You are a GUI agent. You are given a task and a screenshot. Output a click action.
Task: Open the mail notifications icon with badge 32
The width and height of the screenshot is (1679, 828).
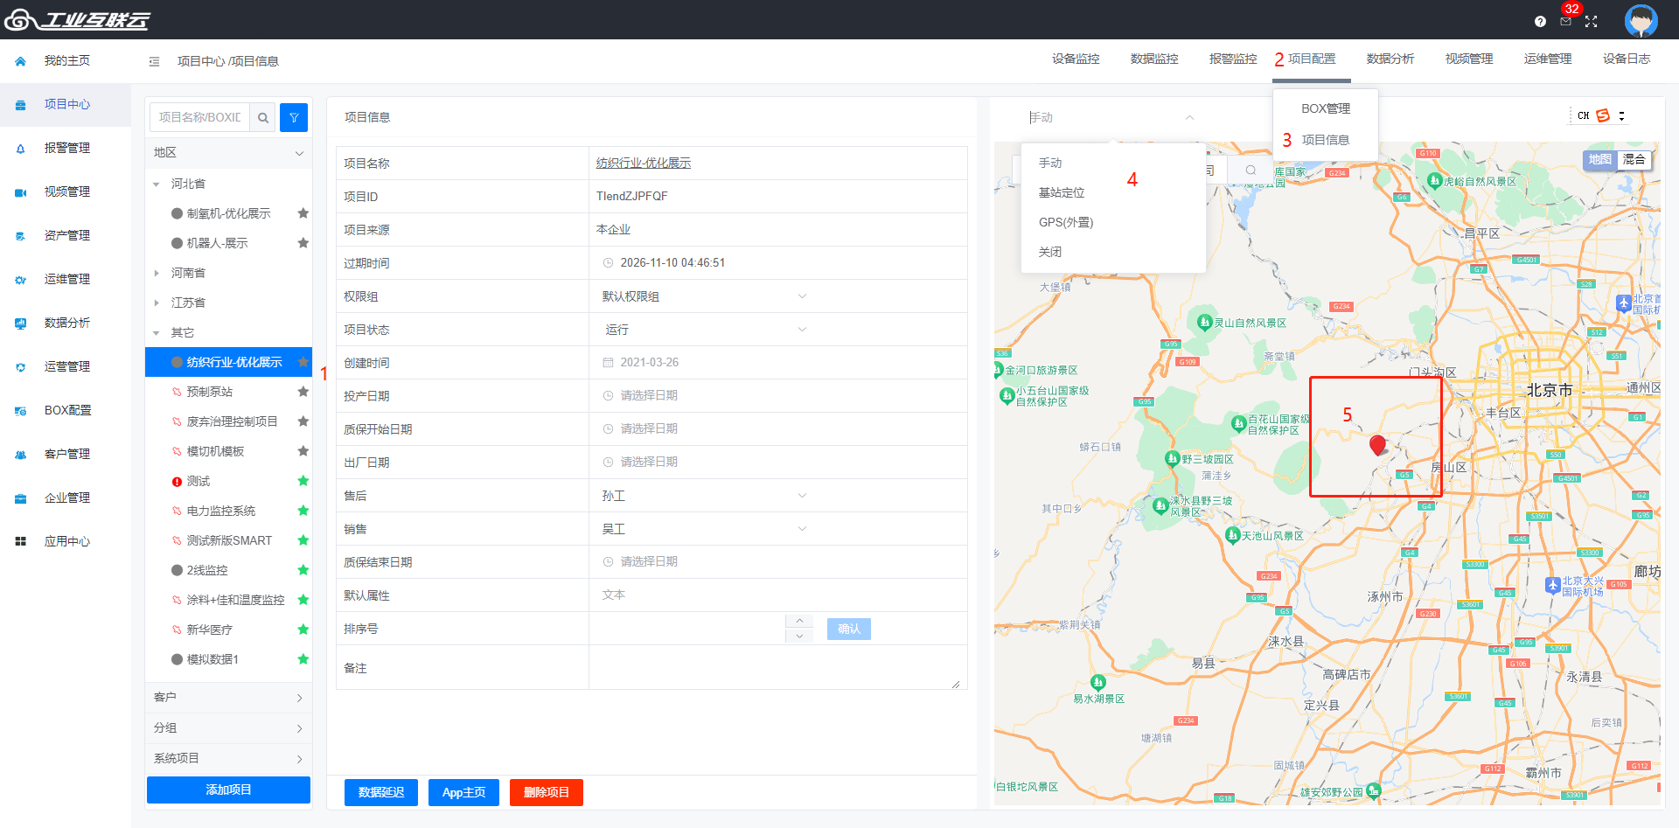pyautogui.click(x=1565, y=22)
